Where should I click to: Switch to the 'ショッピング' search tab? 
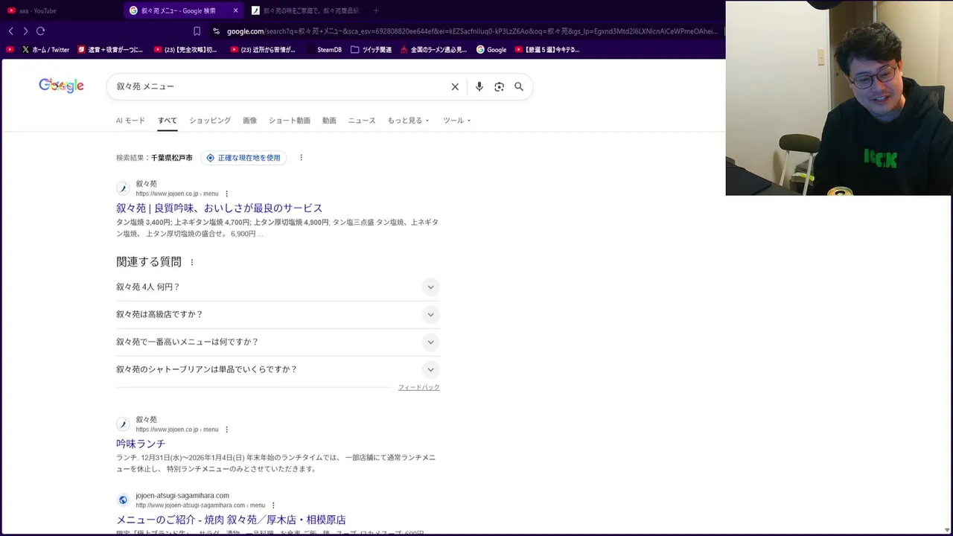[x=210, y=121]
